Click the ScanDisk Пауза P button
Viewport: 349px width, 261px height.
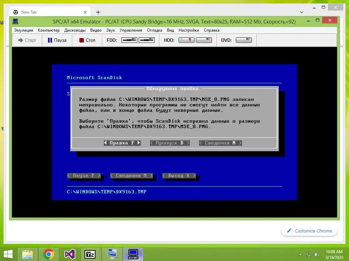point(84,176)
